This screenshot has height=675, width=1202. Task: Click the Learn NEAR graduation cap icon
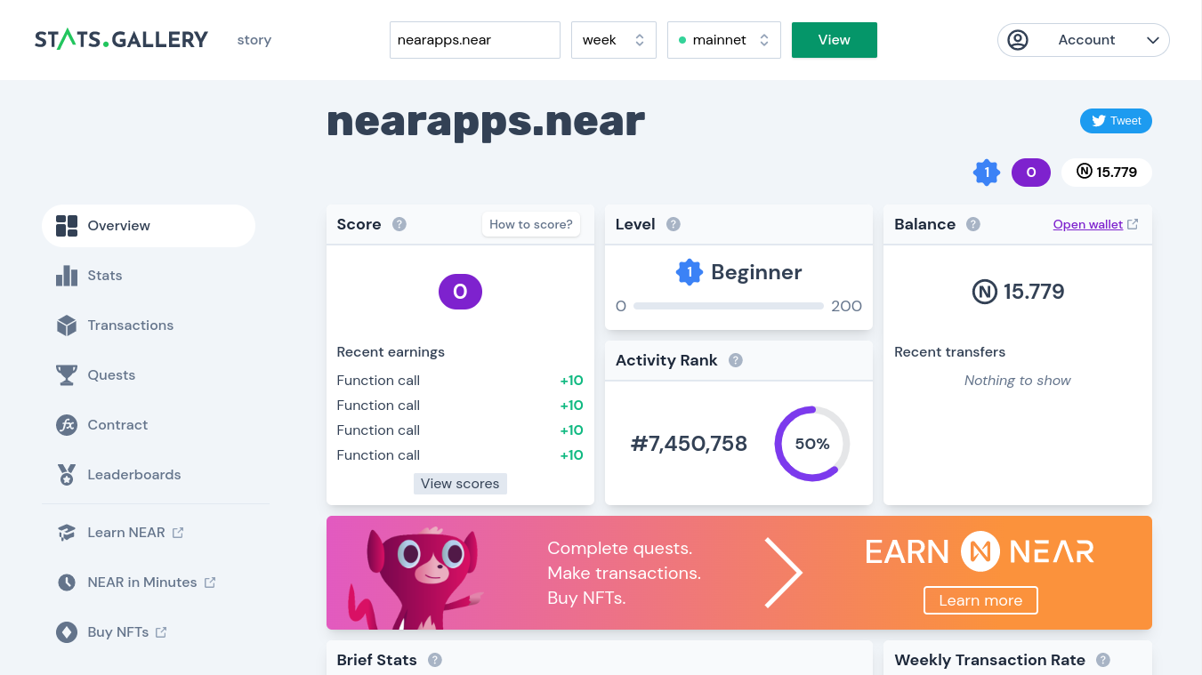[67, 533]
